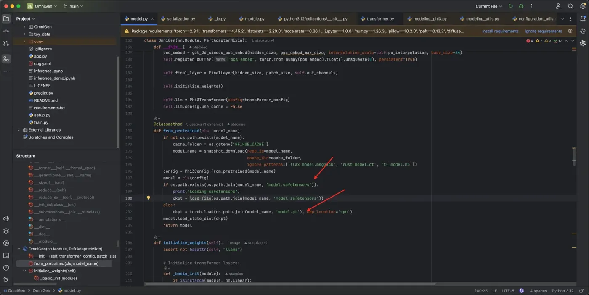The image size is (589, 295).
Task: Open the Services tool window
Action: tap(6, 243)
